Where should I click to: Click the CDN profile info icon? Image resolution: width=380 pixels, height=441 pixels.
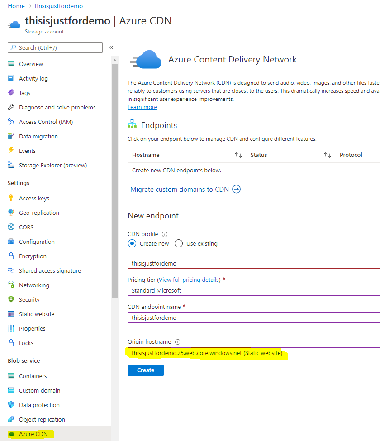[165, 234]
